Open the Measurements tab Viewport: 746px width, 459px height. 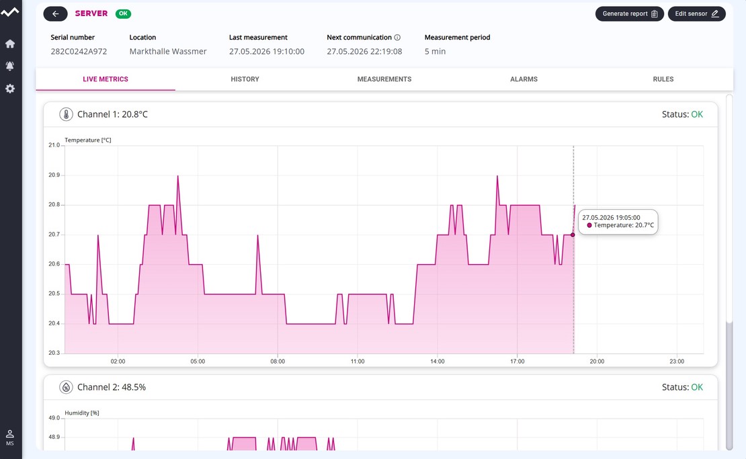click(x=384, y=79)
